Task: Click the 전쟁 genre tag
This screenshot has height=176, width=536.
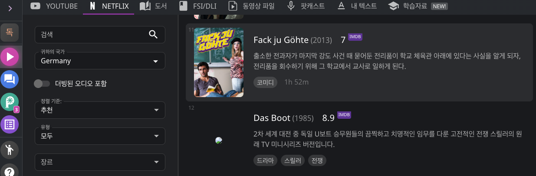Action: [317, 160]
